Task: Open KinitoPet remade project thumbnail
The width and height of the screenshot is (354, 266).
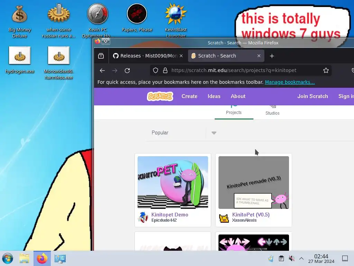Action: tap(253, 182)
